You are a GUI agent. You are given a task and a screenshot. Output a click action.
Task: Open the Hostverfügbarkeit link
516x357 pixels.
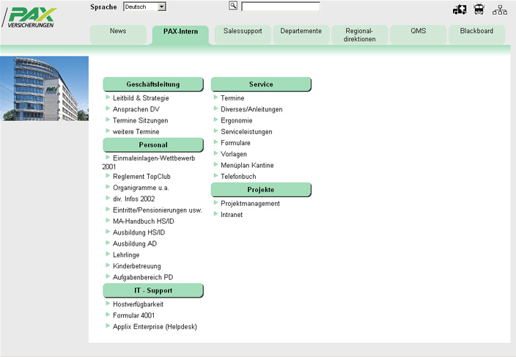pos(138,304)
